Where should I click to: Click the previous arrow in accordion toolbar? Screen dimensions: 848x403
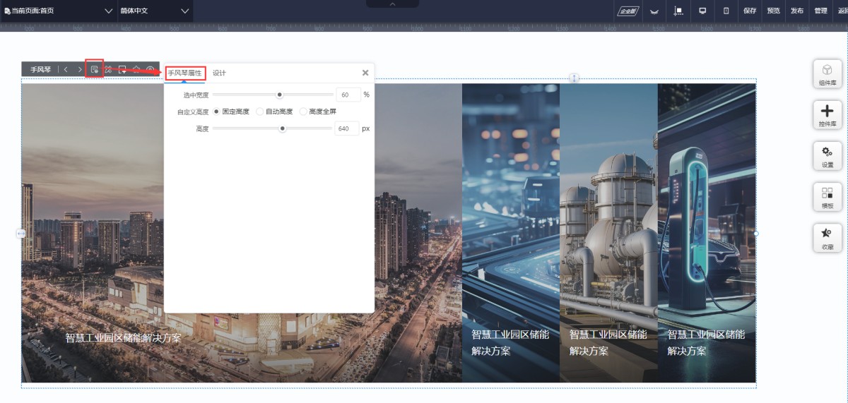pos(66,69)
